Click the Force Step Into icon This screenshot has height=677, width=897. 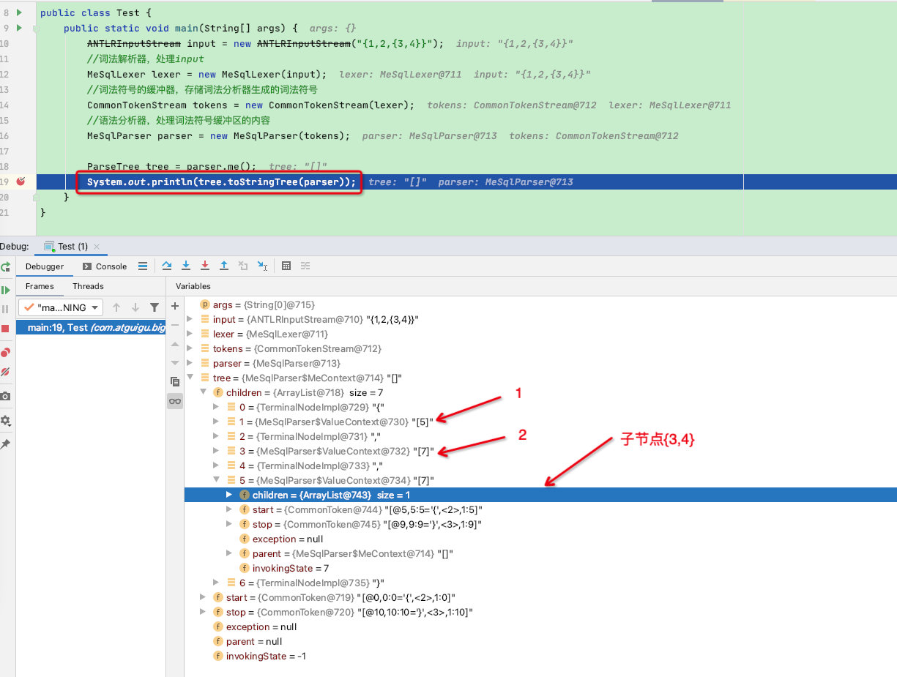pos(205,266)
